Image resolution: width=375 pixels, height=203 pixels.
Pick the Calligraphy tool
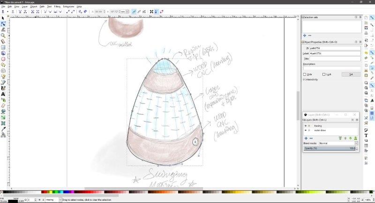pyautogui.click(x=3, y=88)
